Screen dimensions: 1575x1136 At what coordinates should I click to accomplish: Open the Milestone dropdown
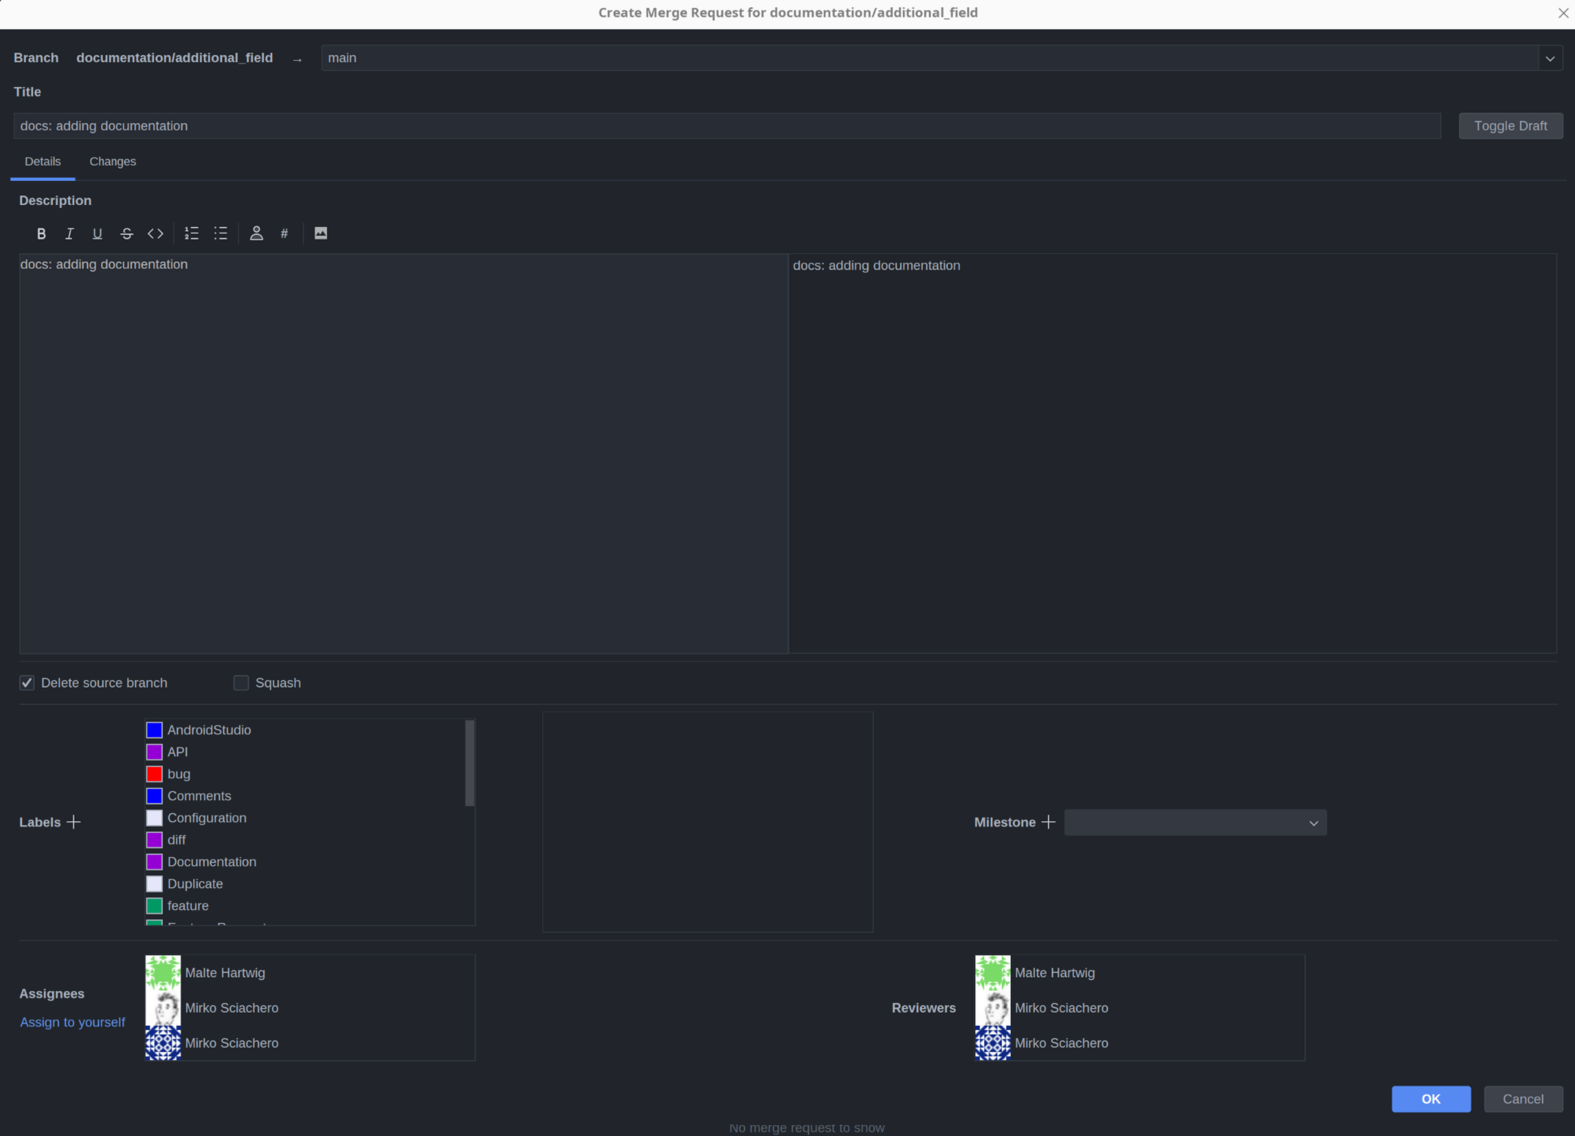[1195, 823]
